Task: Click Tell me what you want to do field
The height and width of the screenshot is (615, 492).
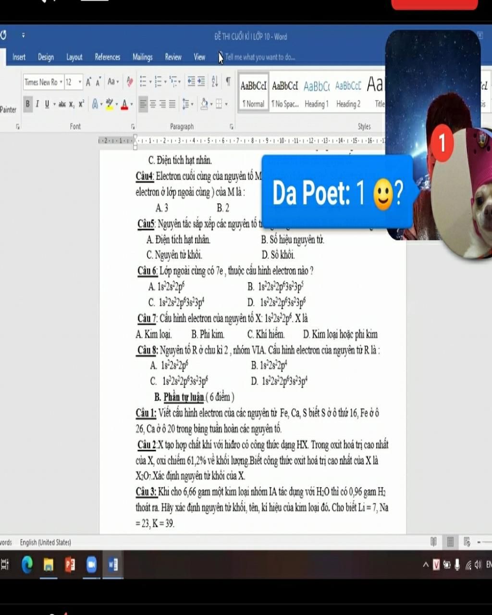Action: pos(260,57)
